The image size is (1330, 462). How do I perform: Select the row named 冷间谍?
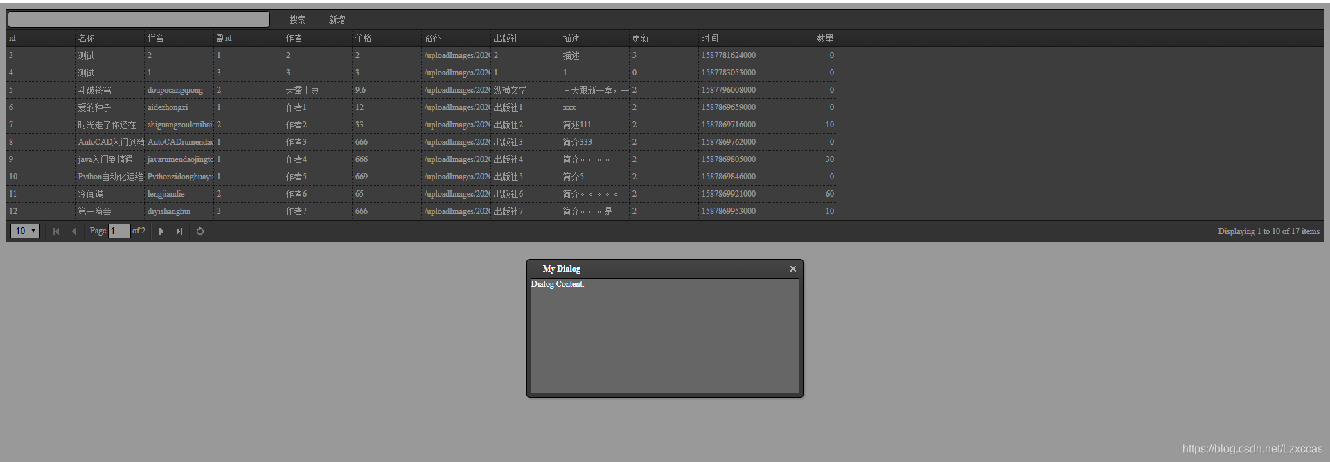click(x=421, y=194)
